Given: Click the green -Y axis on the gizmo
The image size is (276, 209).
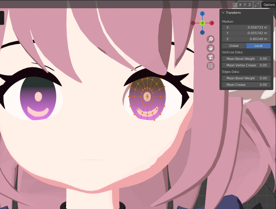Looking at the screenshot, I should 202,23.
